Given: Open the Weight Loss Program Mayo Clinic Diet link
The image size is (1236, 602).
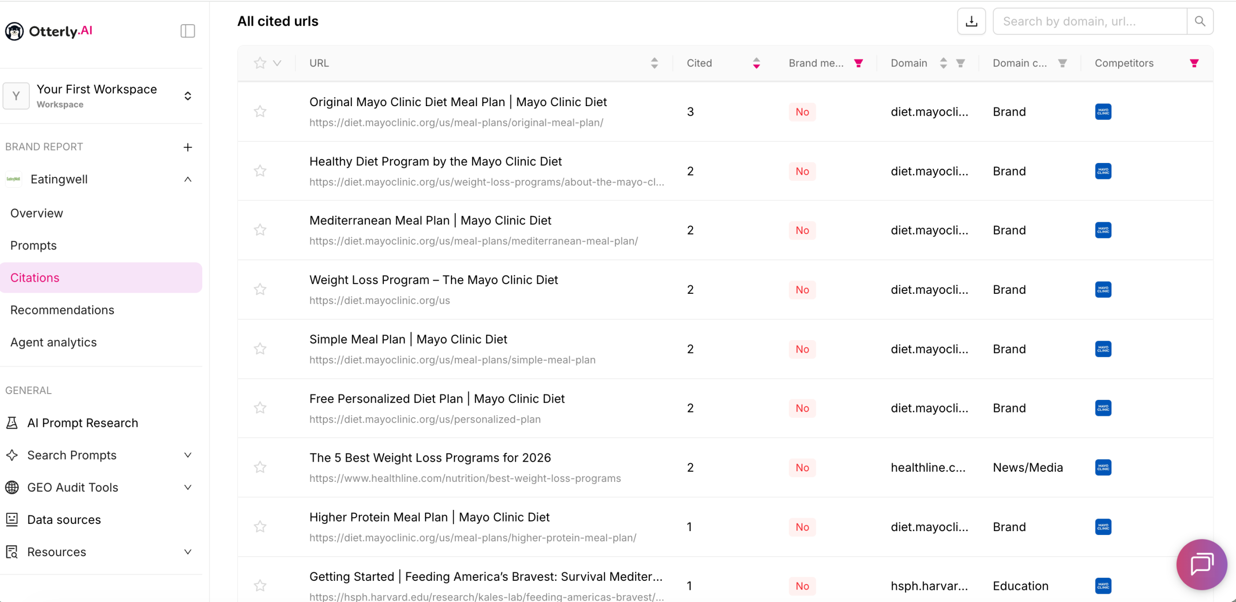Looking at the screenshot, I should pyautogui.click(x=434, y=280).
